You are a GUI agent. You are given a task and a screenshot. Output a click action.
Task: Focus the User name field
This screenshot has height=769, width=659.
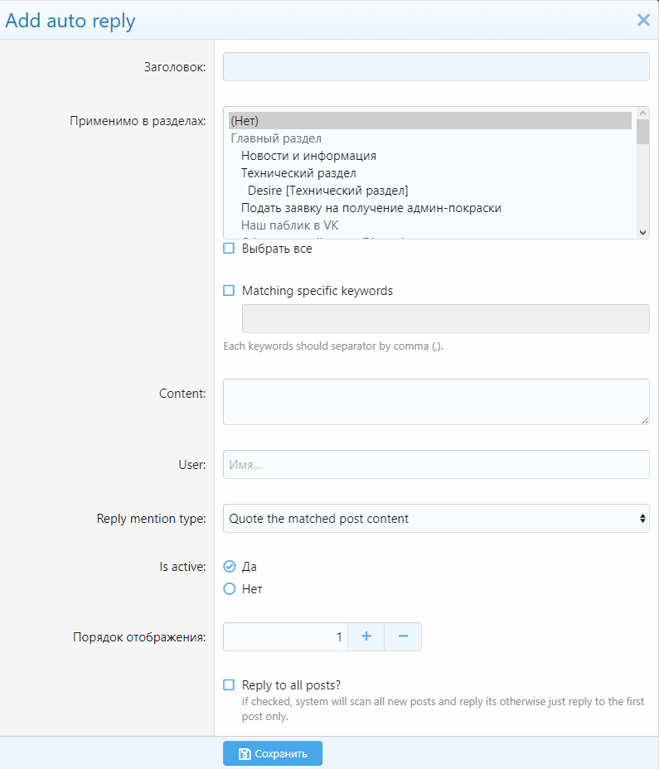click(x=436, y=465)
